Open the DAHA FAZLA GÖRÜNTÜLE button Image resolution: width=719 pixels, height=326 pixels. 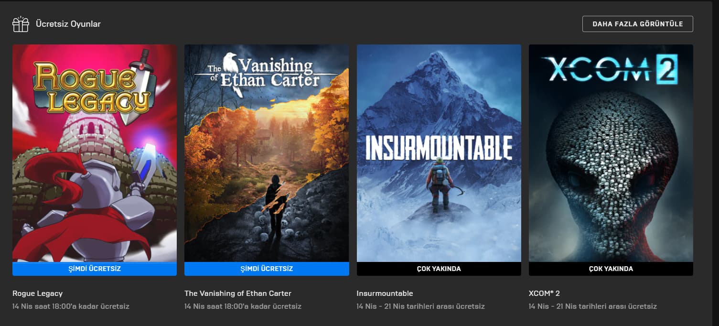click(637, 24)
